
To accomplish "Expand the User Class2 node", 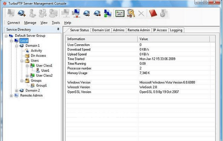I will [27, 76].
